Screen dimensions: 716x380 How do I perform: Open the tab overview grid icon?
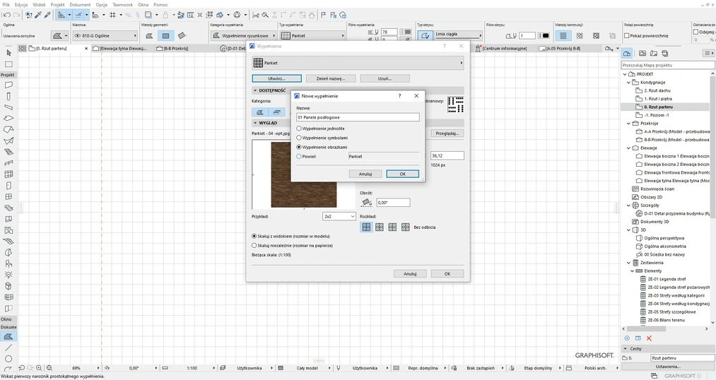click(22, 48)
